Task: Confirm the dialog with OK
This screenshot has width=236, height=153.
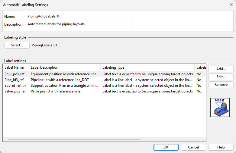Action: tap(166, 147)
